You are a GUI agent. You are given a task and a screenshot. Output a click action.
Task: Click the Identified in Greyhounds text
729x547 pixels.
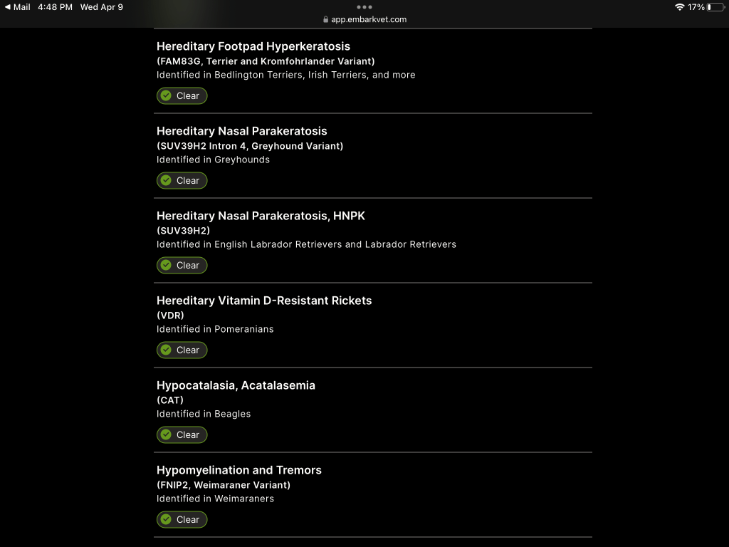click(x=213, y=160)
